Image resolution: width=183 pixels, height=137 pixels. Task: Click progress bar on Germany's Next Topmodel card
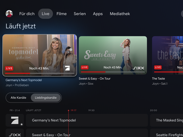tap(40, 73)
